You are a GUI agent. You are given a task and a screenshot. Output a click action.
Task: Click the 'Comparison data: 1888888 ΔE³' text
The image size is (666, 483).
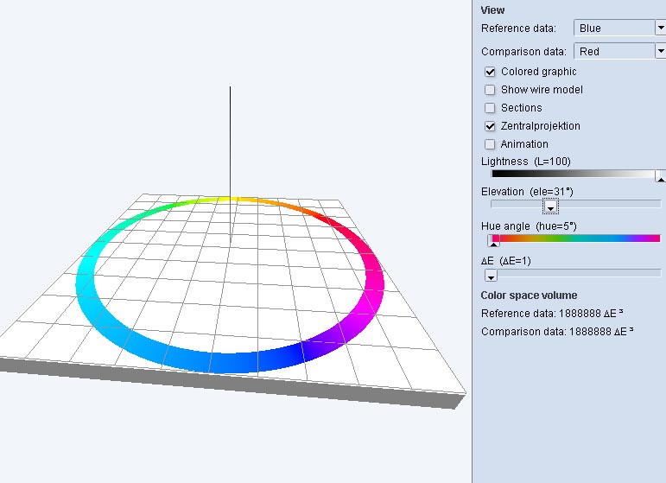tap(557, 331)
